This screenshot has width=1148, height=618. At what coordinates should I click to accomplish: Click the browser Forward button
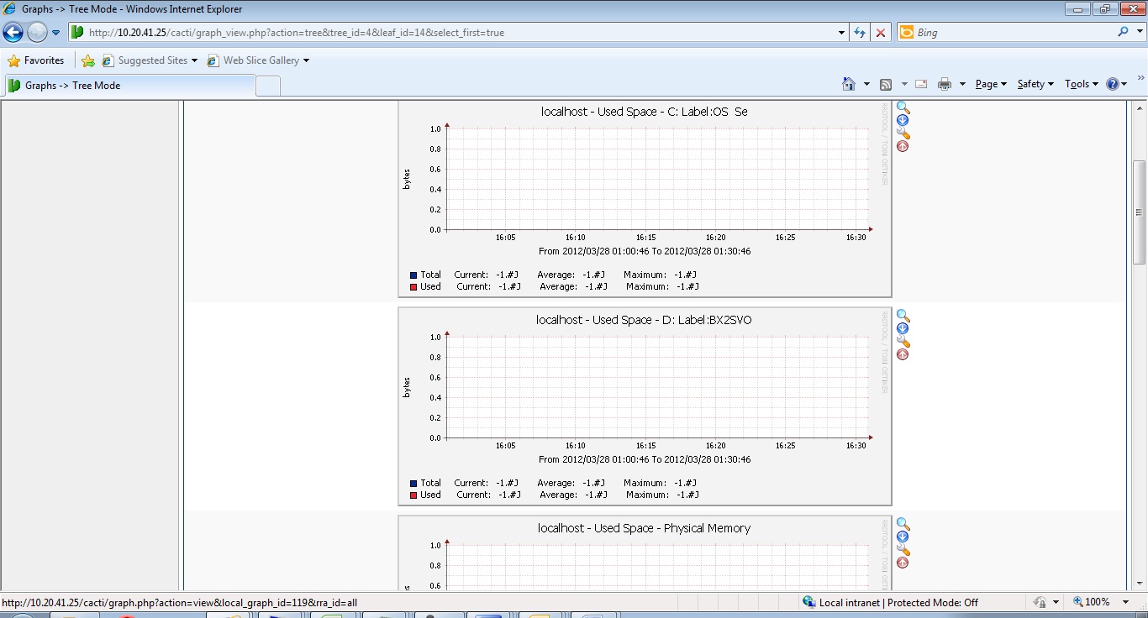pyautogui.click(x=37, y=33)
